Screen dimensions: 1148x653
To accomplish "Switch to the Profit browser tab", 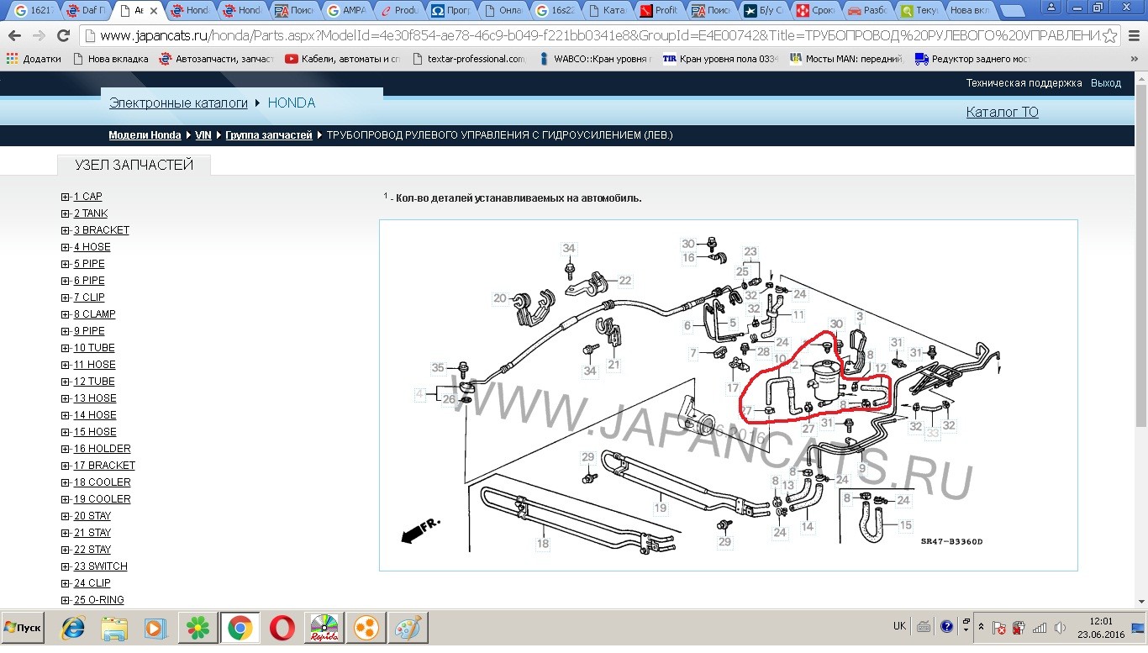I will click(660, 11).
